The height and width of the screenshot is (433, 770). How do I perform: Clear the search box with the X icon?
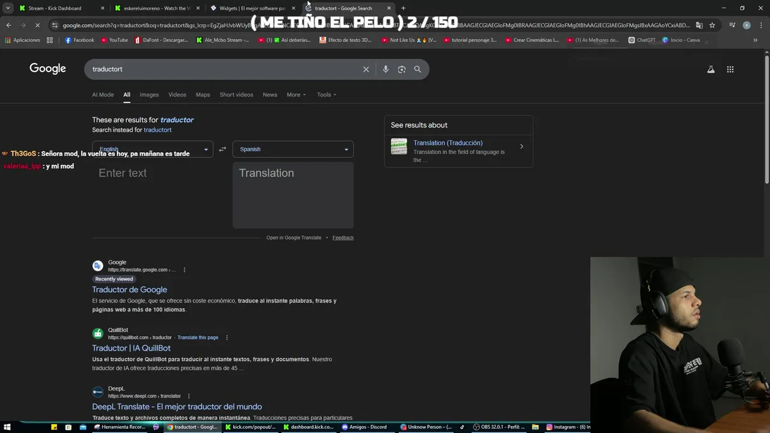click(x=366, y=69)
